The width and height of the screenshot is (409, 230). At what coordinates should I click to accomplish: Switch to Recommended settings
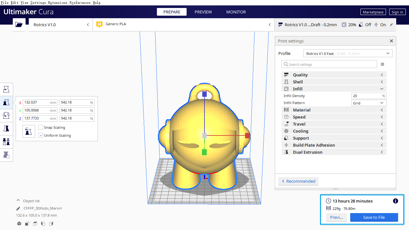(298, 181)
